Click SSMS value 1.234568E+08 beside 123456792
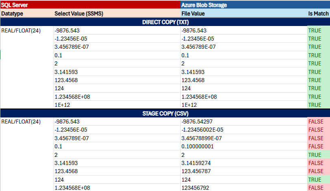 (x=117, y=188)
